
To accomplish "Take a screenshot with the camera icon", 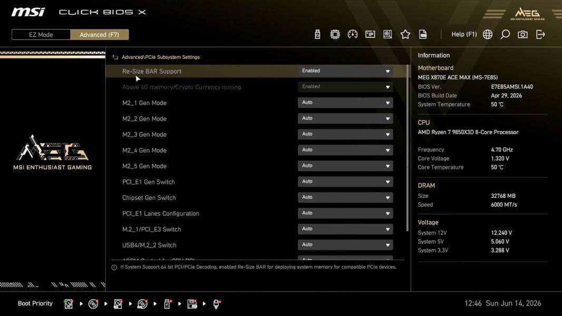I will 522,34.
